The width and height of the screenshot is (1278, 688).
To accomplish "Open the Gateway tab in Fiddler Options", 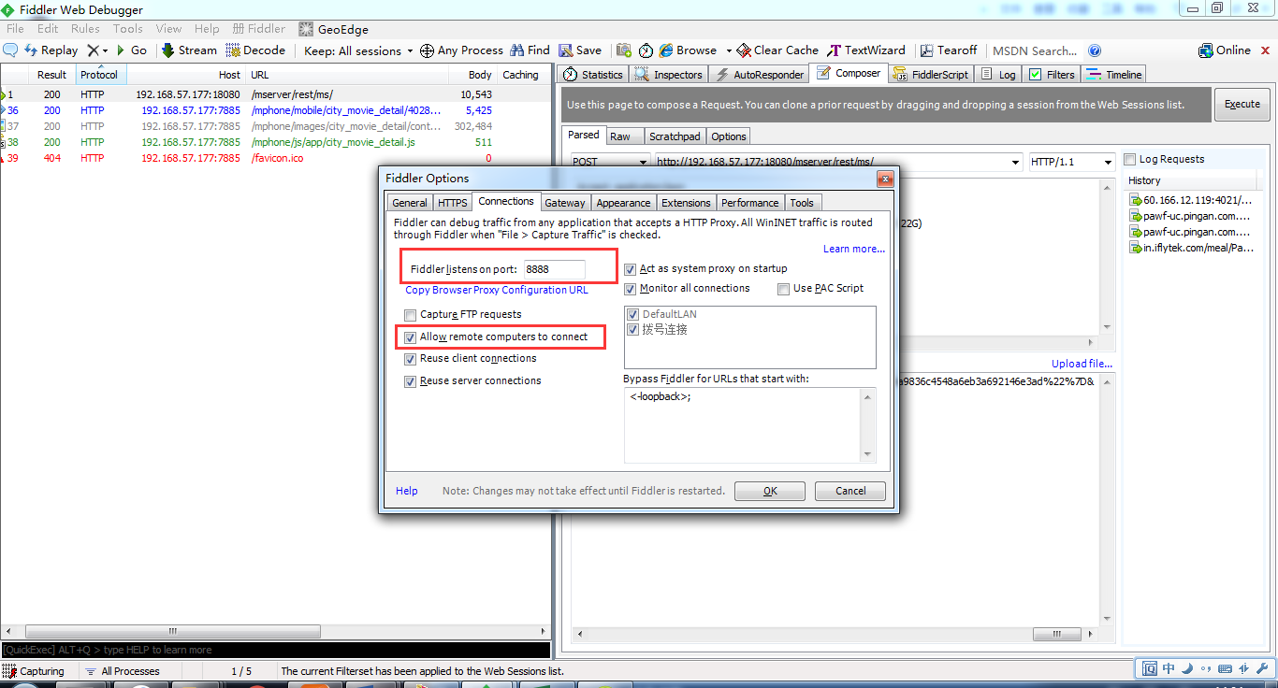I will [x=565, y=203].
